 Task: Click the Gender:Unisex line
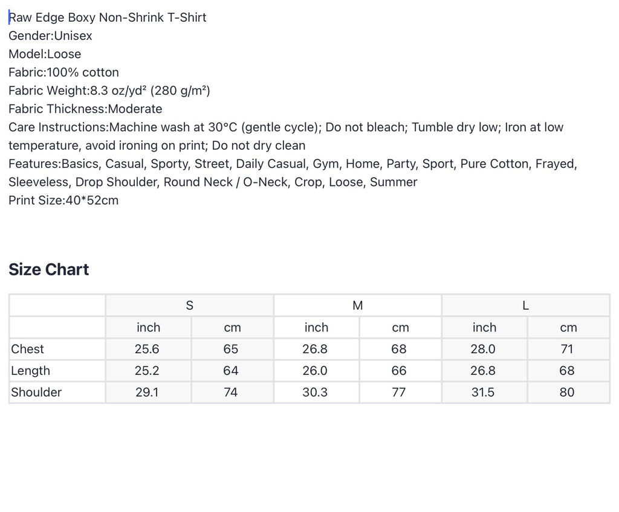[x=50, y=36]
